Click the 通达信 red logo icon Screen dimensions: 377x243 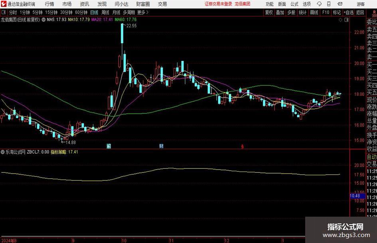pyautogui.click(x=4, y=4)
